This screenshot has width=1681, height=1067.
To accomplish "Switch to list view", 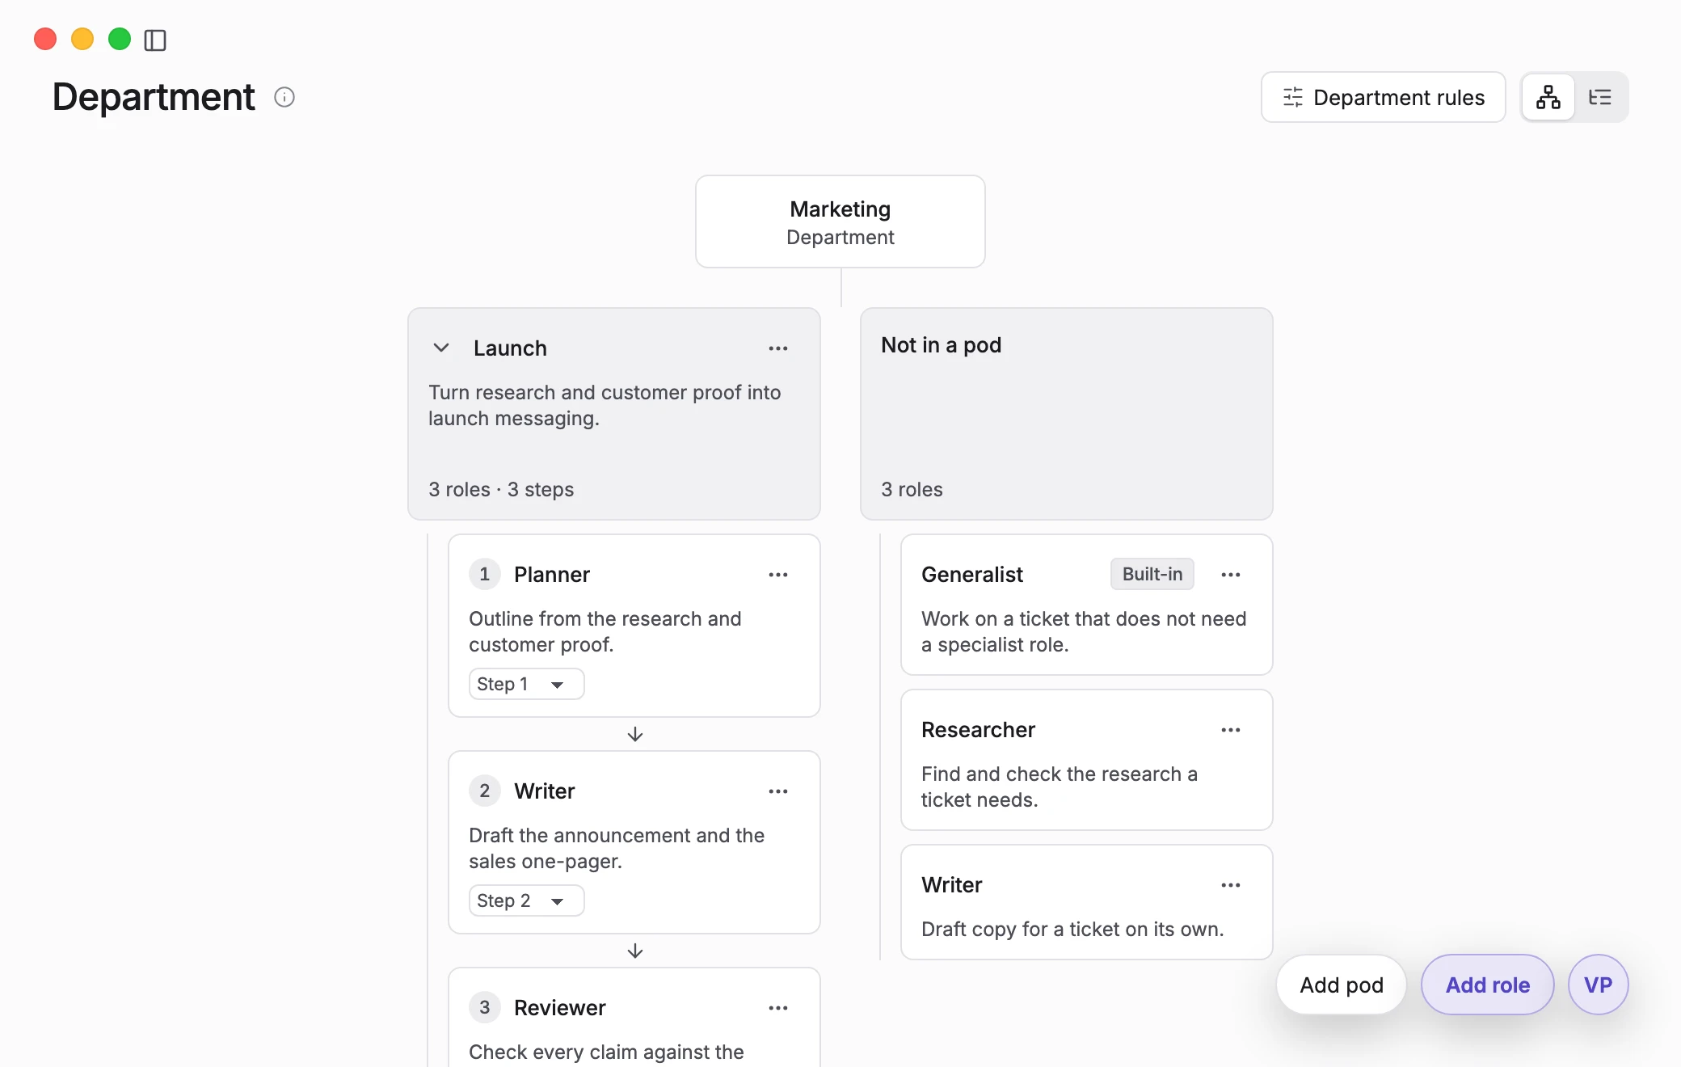I will tap(1600, 97).
